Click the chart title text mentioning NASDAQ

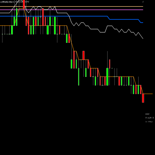15,2
